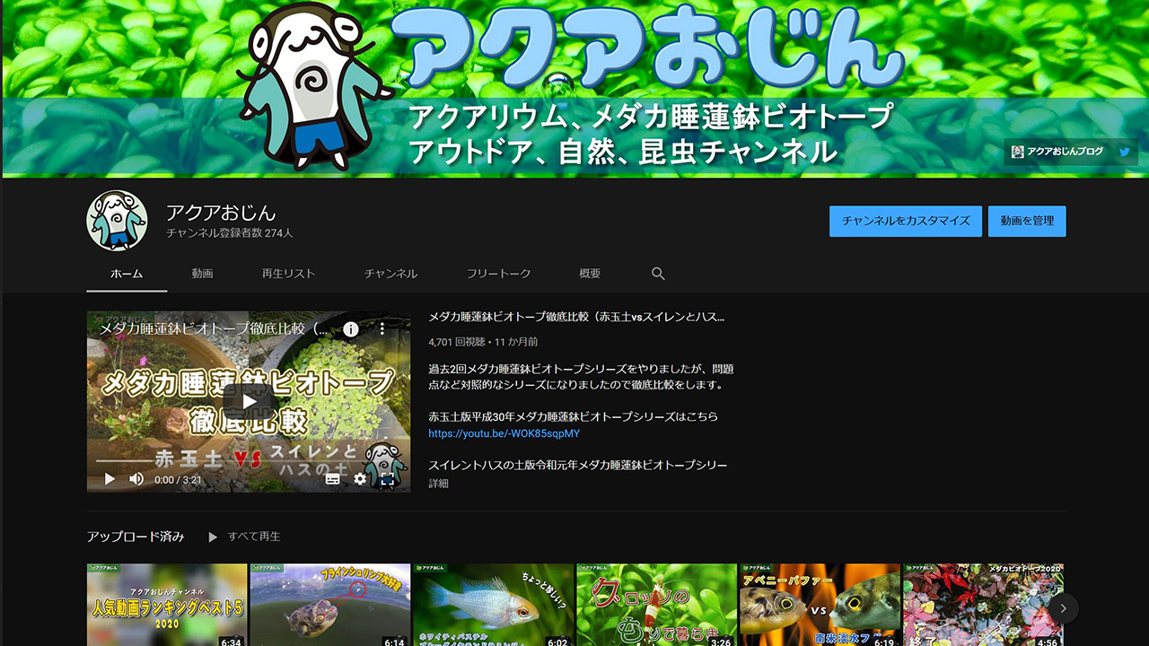Open the アベニーパファー vs video thumbnail
The image size is (1149, 646).
coord(820,605)
